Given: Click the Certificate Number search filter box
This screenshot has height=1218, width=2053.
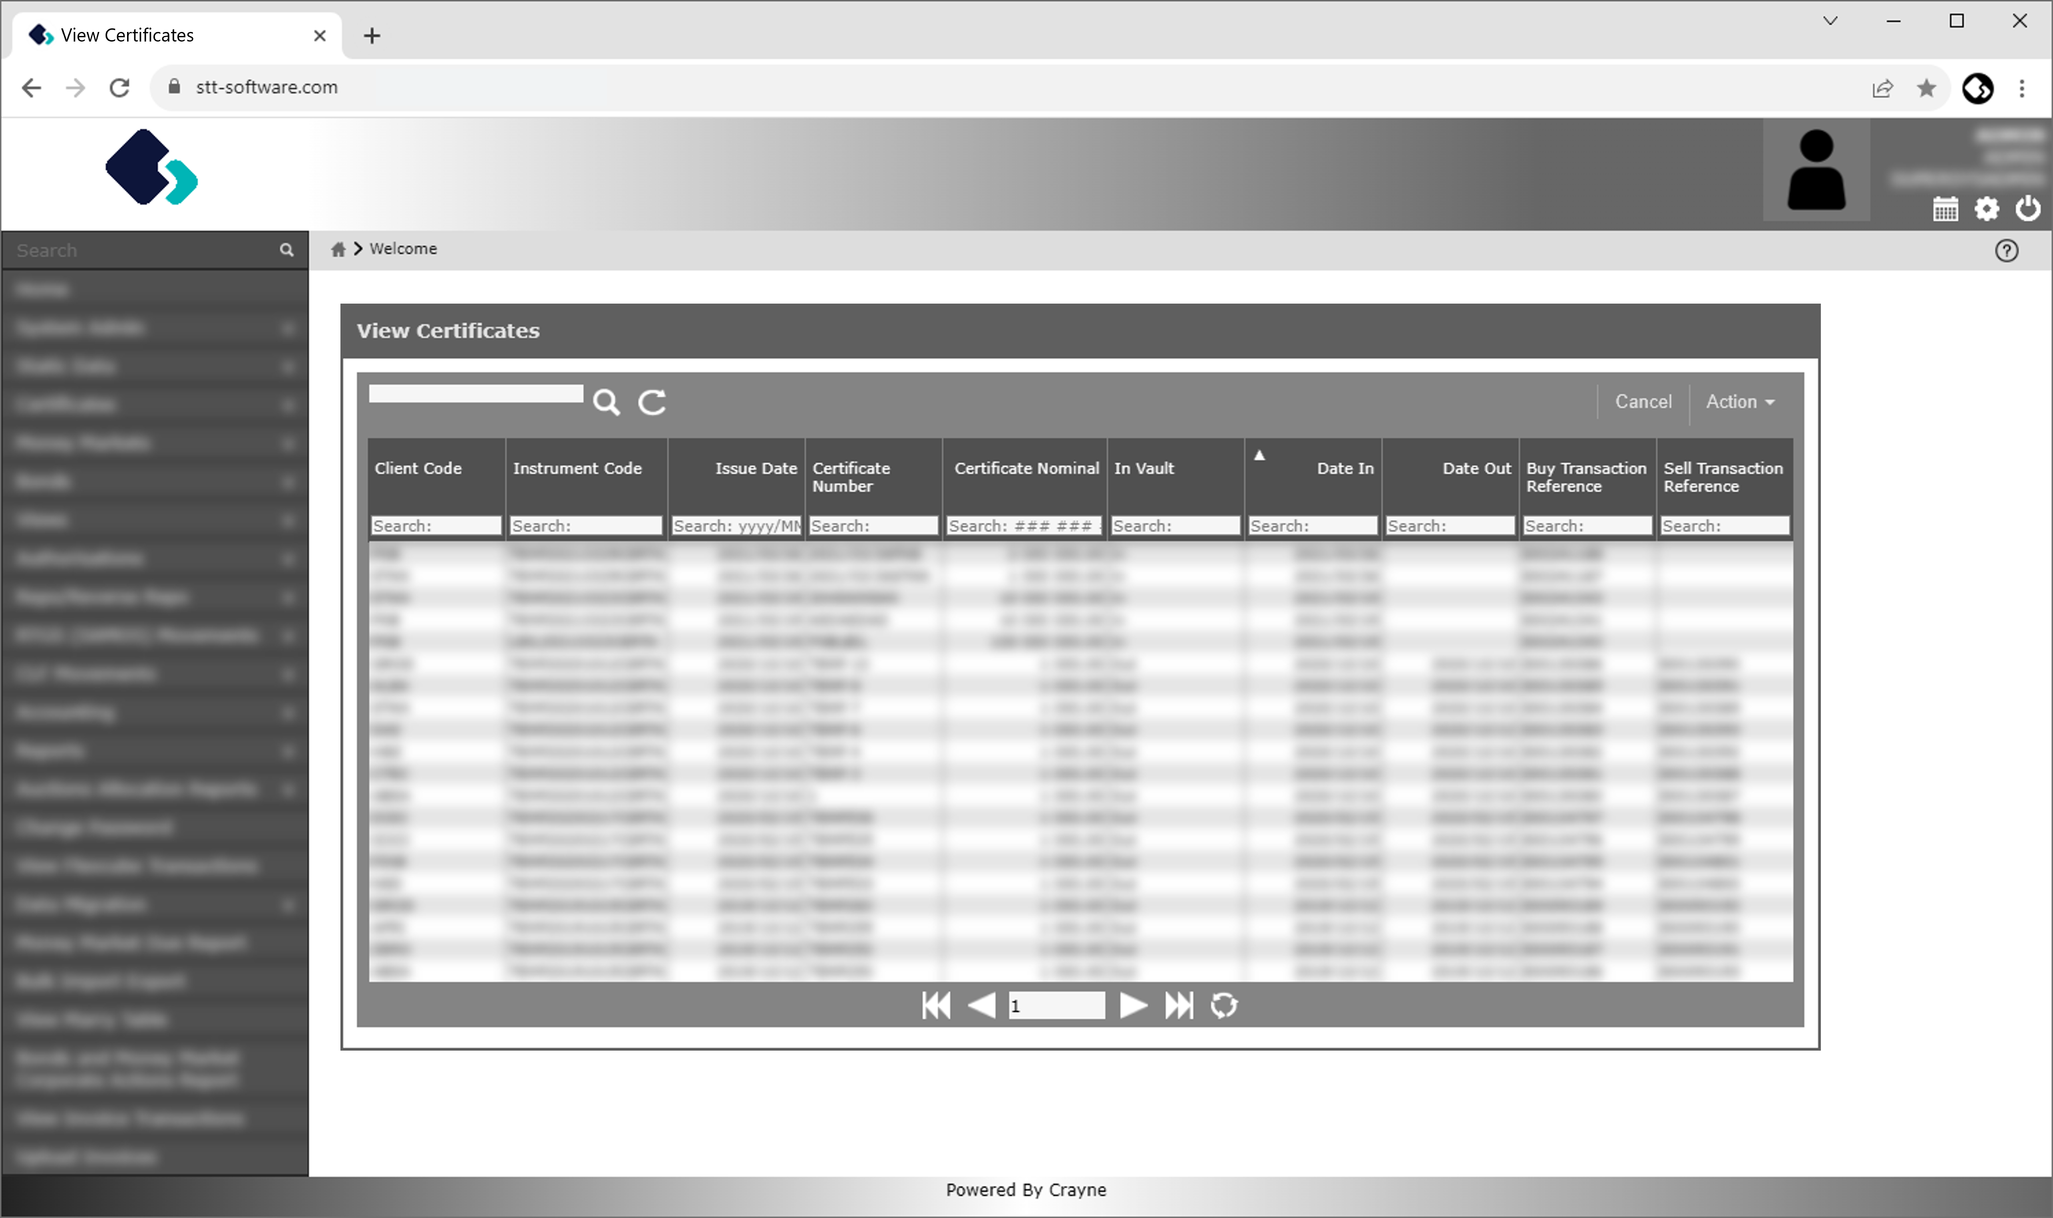Looking at the screenshot, I should coord(873,526).
